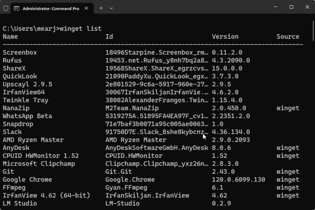Click the 'Gyan.FFmpeg' package Id
This screenshot has height=210, width=315.
tap(126, 188)
